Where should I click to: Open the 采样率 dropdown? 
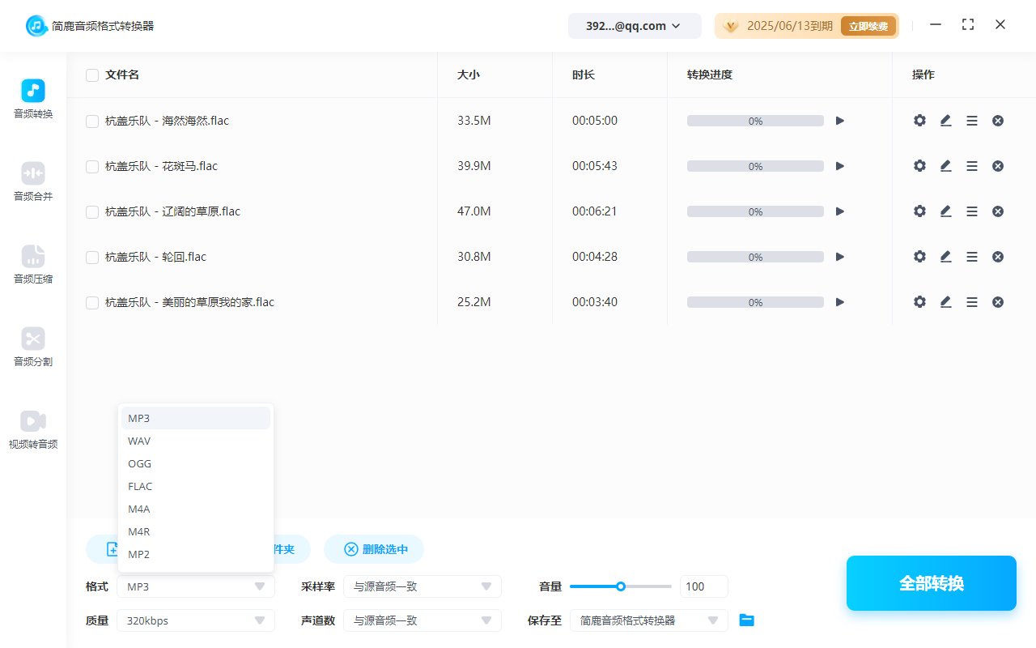422,586
